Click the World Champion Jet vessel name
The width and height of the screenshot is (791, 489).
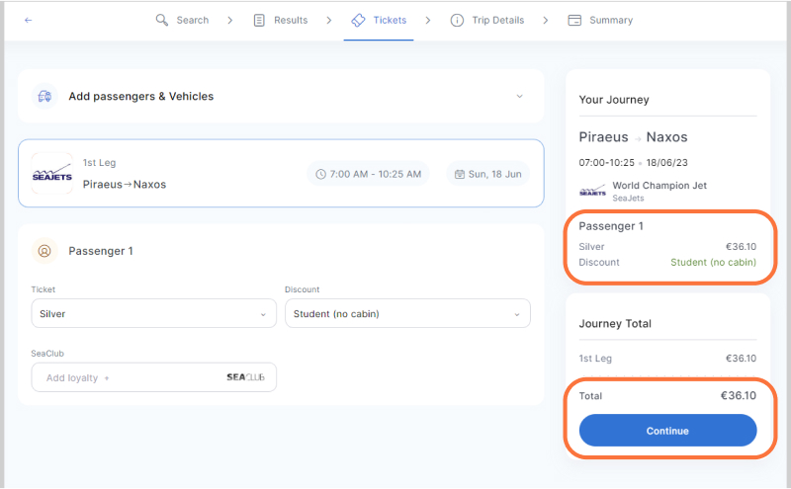point(659,186)
